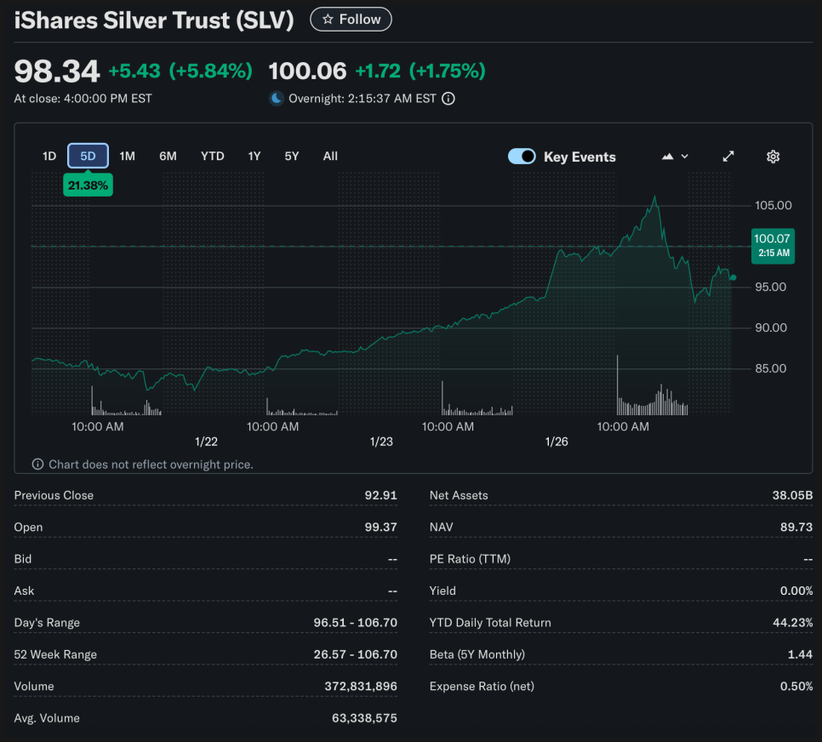822x742 pixels.
Task: Click the 100.07 price marker label
Action: [x=772, y=245]
